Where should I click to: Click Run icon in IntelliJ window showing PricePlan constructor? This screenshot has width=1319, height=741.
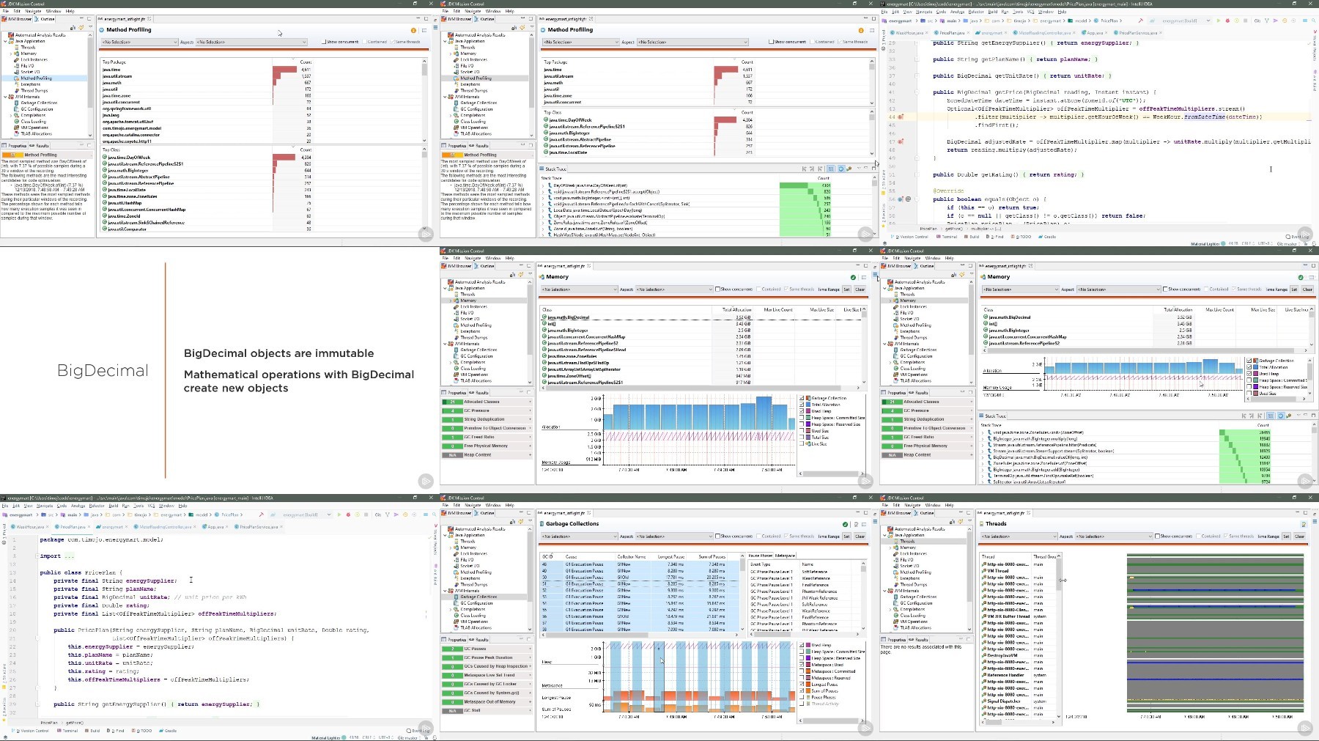pyautogui.click(x=339, y=515)
